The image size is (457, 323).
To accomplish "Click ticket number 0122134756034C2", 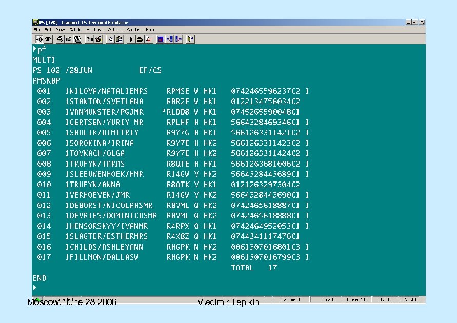I will 265,102.
